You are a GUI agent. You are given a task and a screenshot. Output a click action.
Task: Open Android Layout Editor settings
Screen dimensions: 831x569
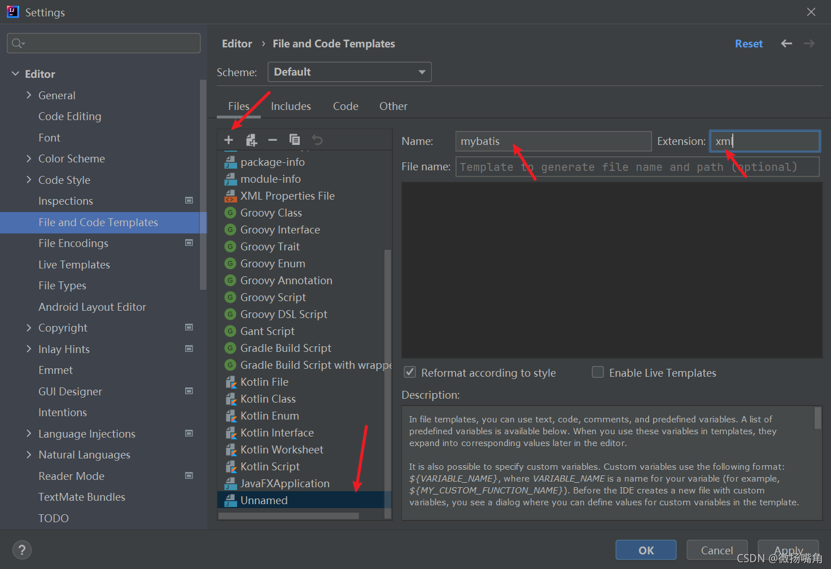pyautogui.click(x=92, y=307)
